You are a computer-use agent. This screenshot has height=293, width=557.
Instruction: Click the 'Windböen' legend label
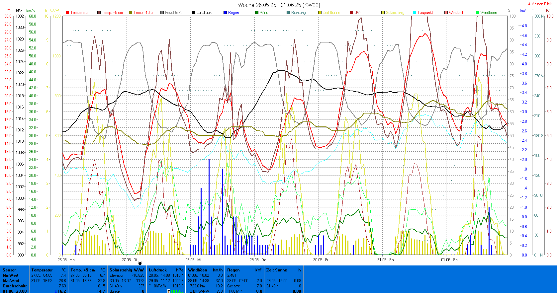click(489, 13)
